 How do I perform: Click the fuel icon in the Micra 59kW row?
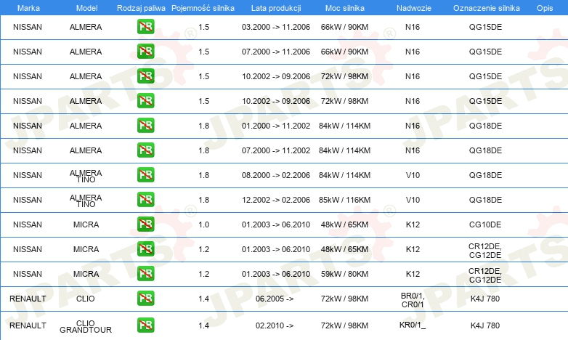145,273
